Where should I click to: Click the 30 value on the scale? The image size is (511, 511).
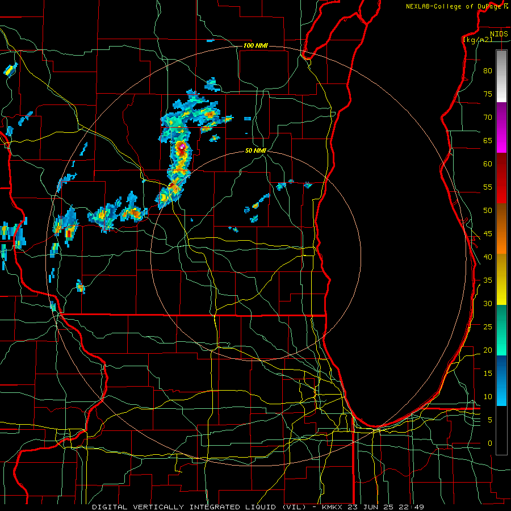coord(488,303)
